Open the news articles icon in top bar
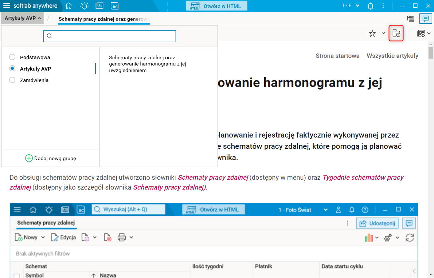The height and width of the screenshot is (278, 434). [x=99, y=6]
